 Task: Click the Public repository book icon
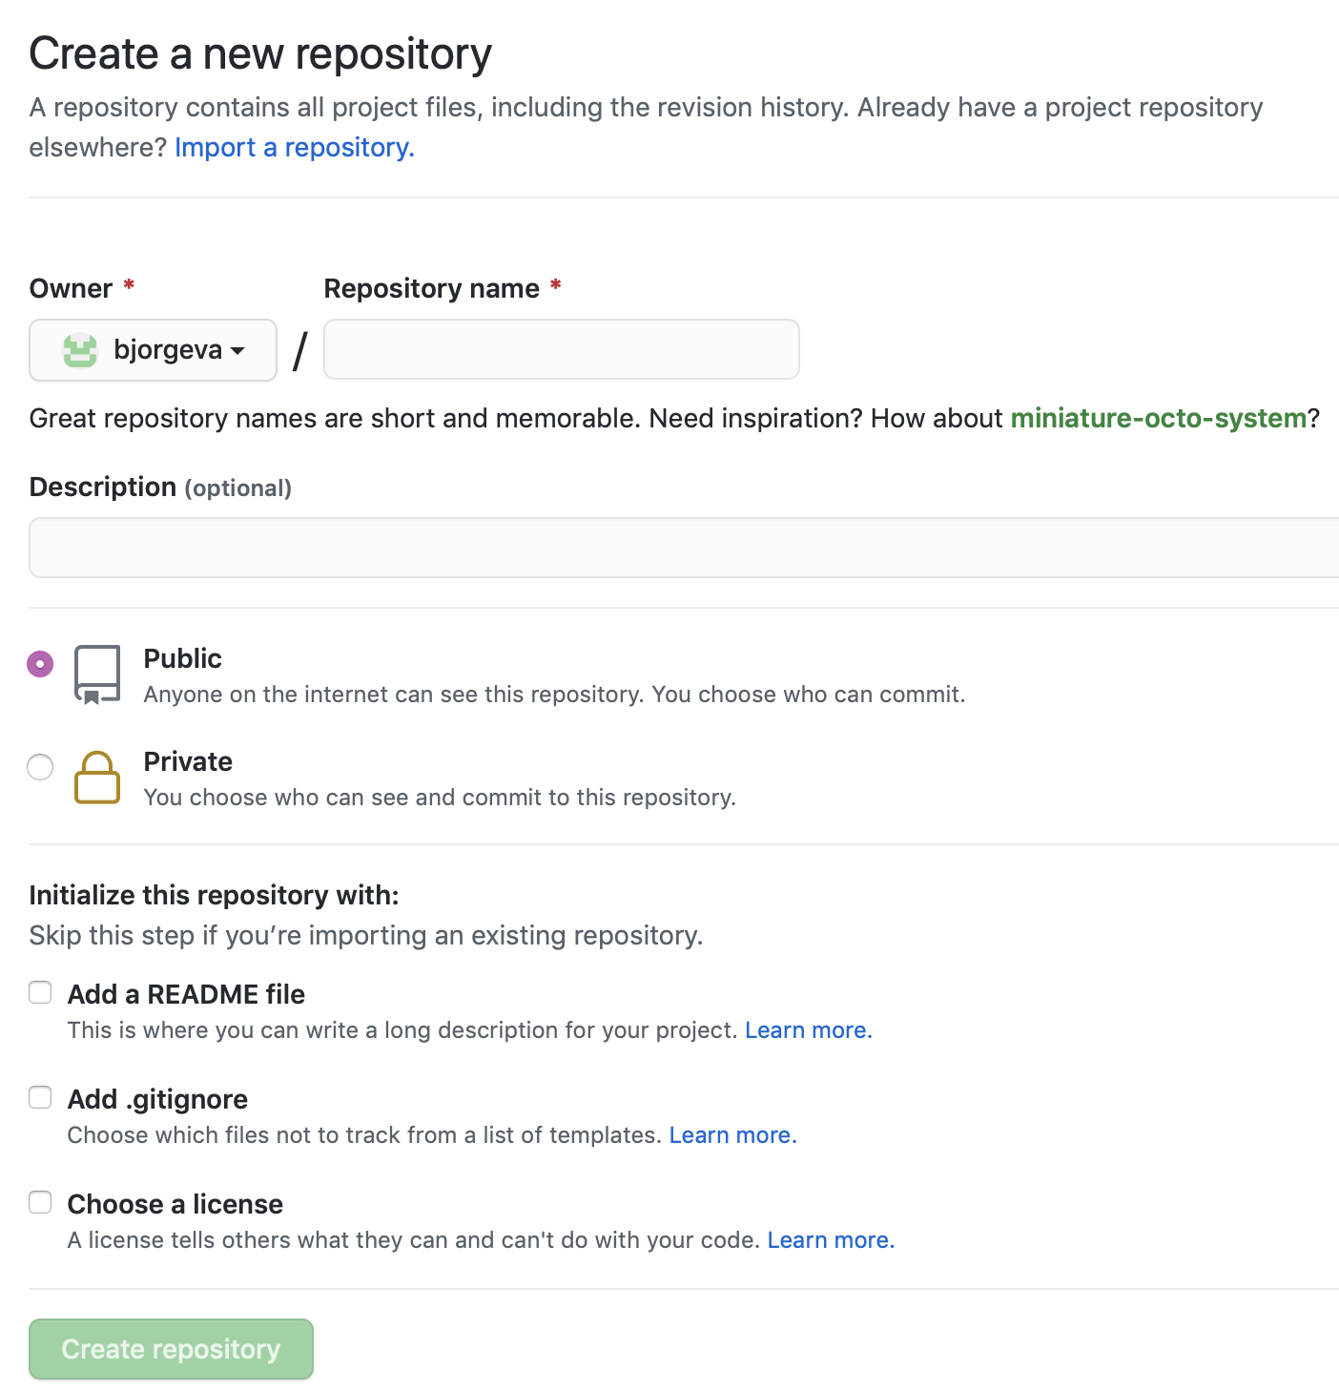point(97,675)
